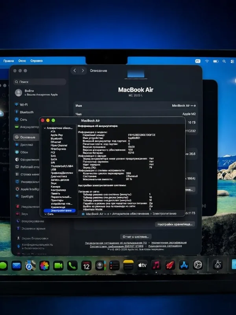Open the ENERGY STAR compliance link

[x=116, y=246]
